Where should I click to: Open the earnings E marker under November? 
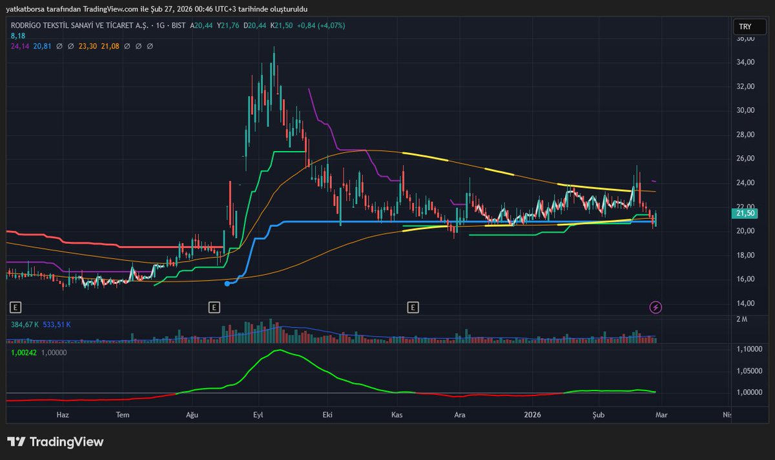pos(413,307)
